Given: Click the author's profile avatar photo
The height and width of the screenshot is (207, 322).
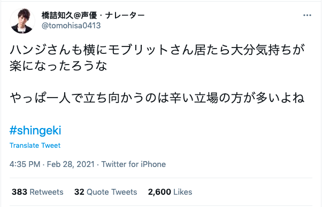Looking at the screenshot, I should (x=22, y=21).
